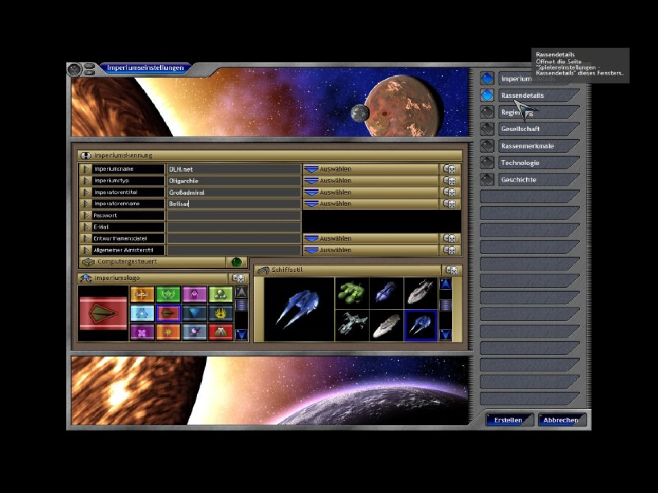Pick the red emblem with white figure
The height and width of the screenshot is (493, 658).
(221, 332)
